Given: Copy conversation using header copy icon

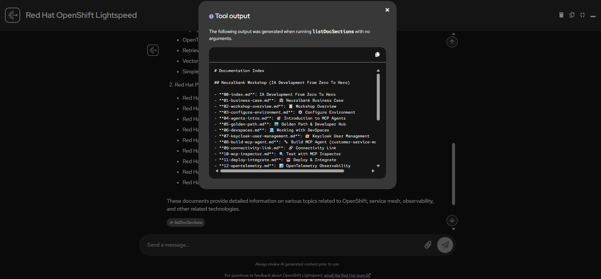Looking at the screenshot, I should (x=572, y=15).
